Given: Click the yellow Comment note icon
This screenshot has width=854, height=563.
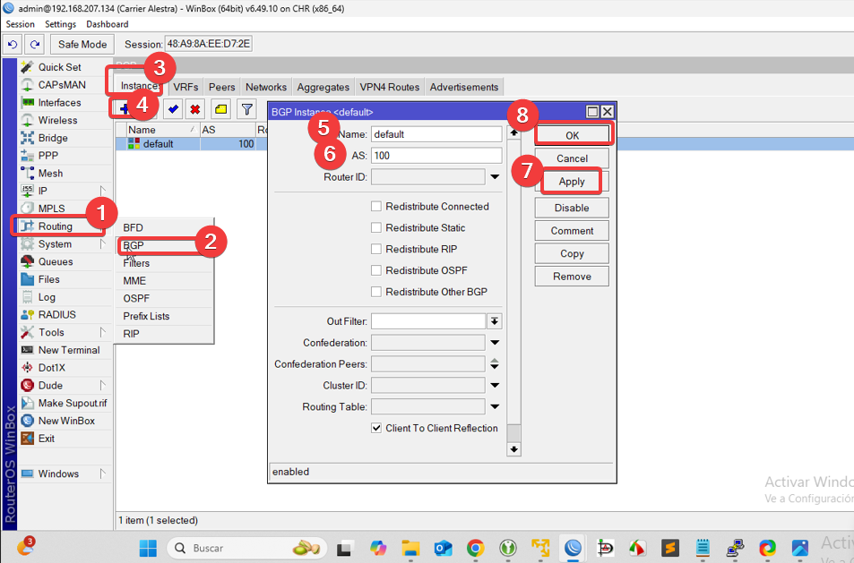Looking at the screenshot, I should pyautogui.click(x=220, y=108).
